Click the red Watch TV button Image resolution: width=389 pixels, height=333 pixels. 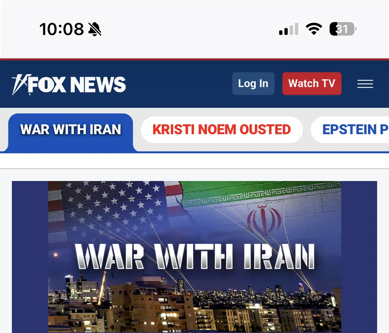[x=312, y=83]
